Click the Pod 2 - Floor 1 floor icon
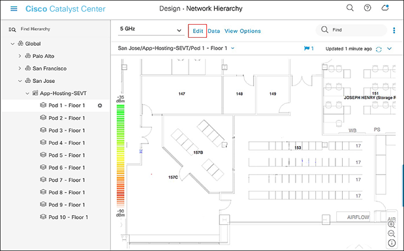 click(x=43, y=117)
